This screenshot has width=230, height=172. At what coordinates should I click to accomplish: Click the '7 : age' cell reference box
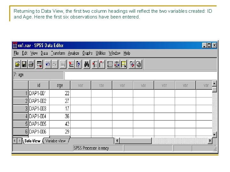point(38,75)
